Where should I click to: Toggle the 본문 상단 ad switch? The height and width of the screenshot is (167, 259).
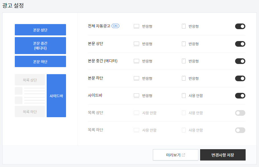240,44
